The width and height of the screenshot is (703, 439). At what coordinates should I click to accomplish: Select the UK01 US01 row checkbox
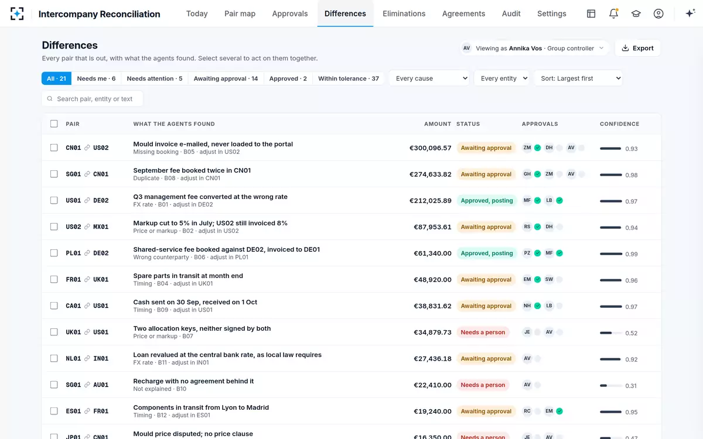click(x=54, y=332)
